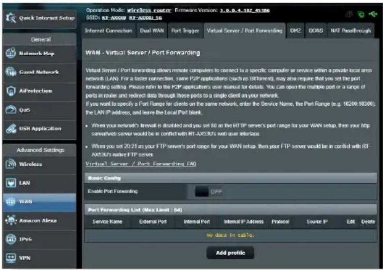Screen dimensions: 383x270
Task: Open the DMZ tab
Action: pos(295,31)
